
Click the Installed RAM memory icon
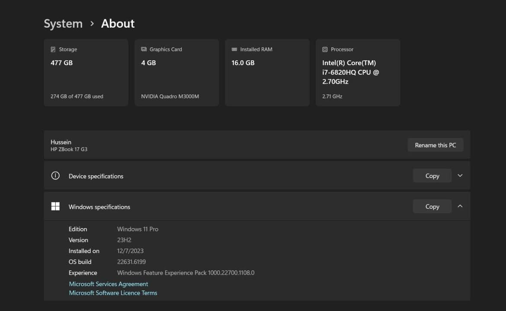coord(234,50)
